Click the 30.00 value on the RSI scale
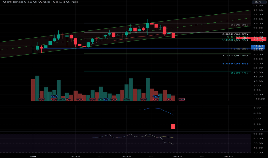268x158 pixels. 258,153
